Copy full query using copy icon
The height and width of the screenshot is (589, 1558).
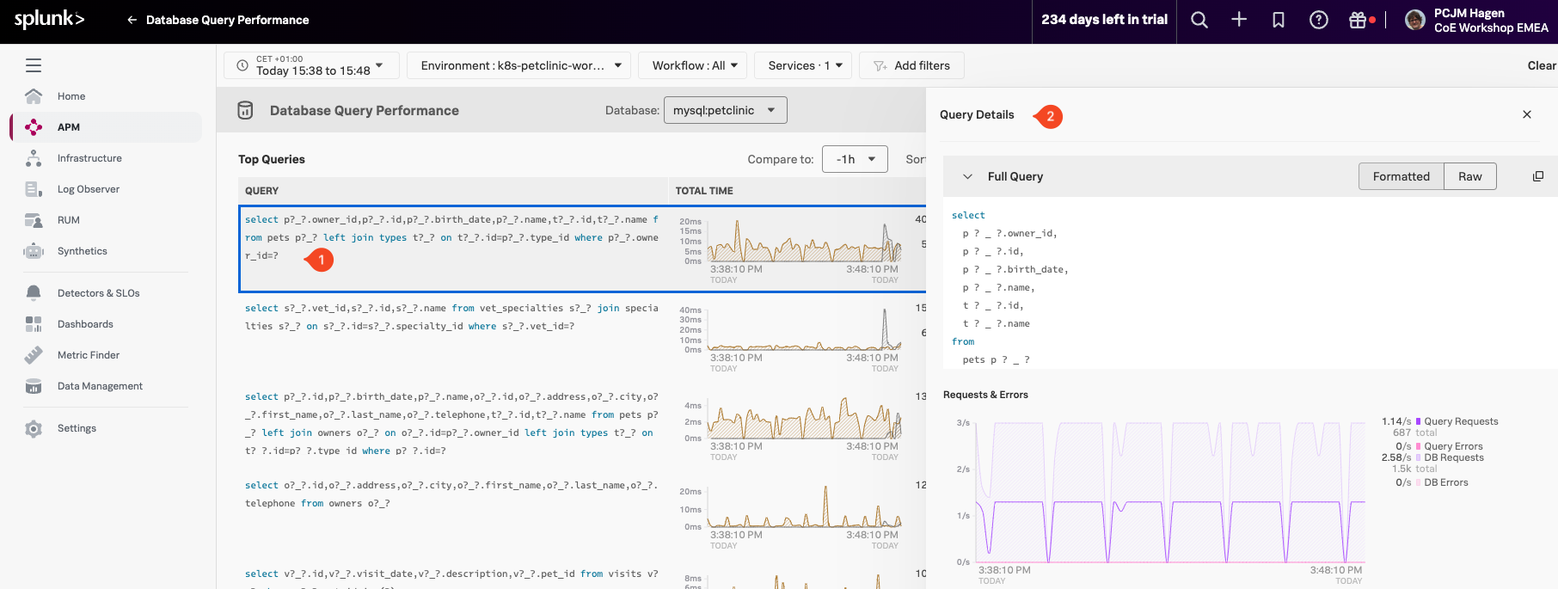pos(1538,176)
